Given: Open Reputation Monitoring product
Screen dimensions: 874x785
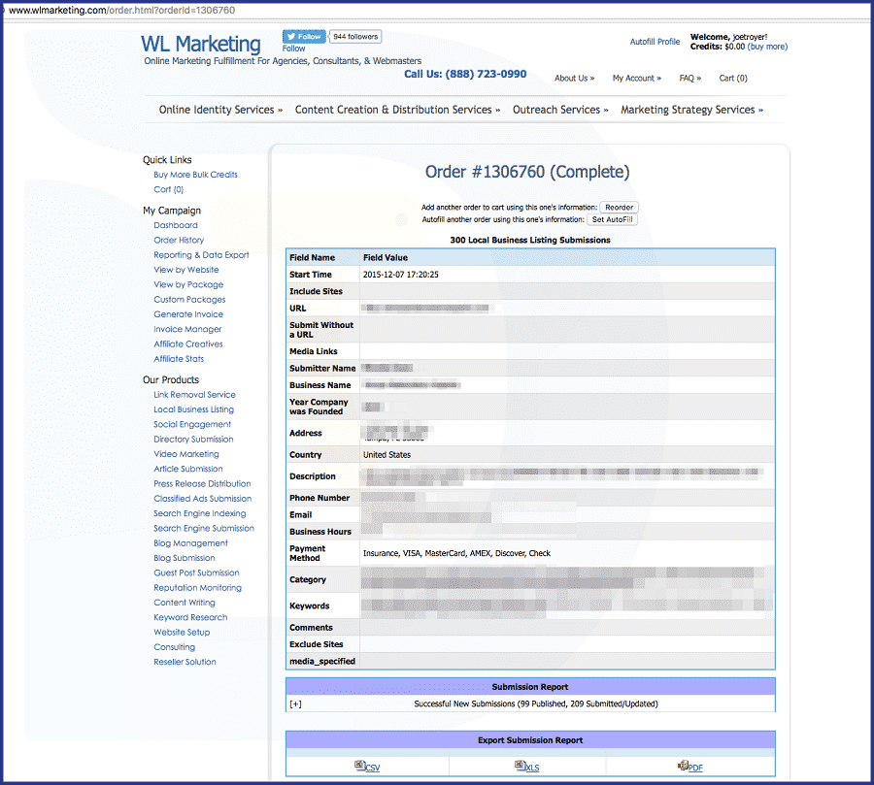Looking at the screenshot, I should tap(198, 588).
